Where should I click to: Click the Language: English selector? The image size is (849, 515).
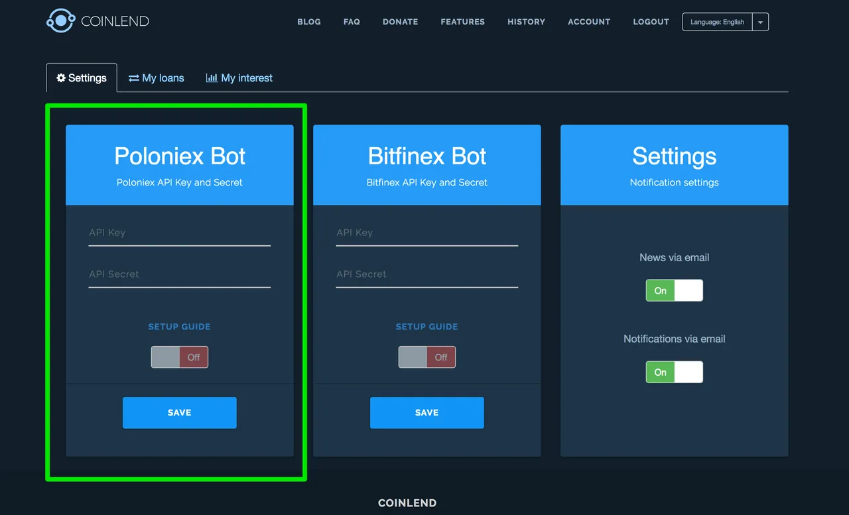pos(717,22)
